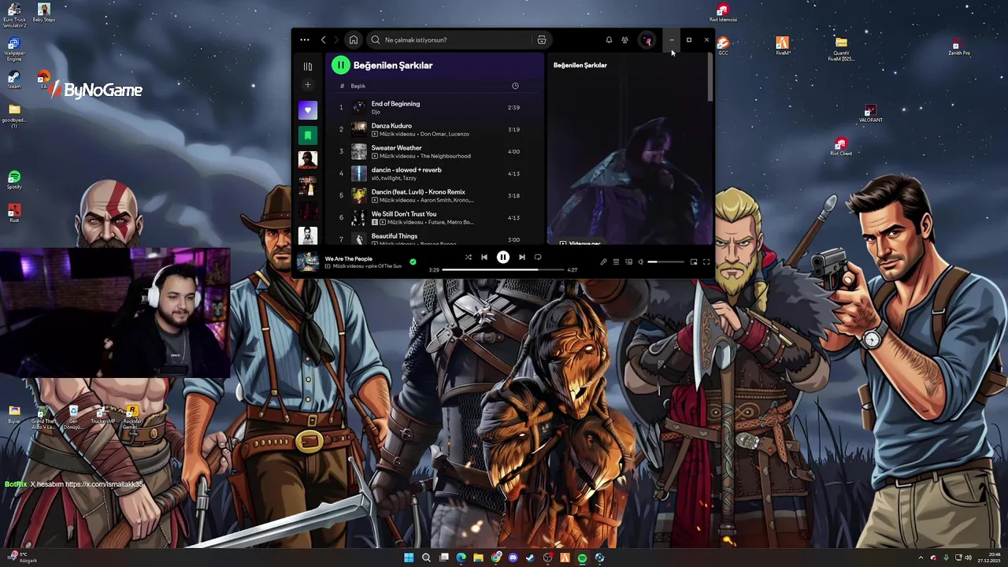1008x567 pixels.
Task: Pause playlist with green Beğenilen Şarkılar button
Action: (x=340, y=65)
